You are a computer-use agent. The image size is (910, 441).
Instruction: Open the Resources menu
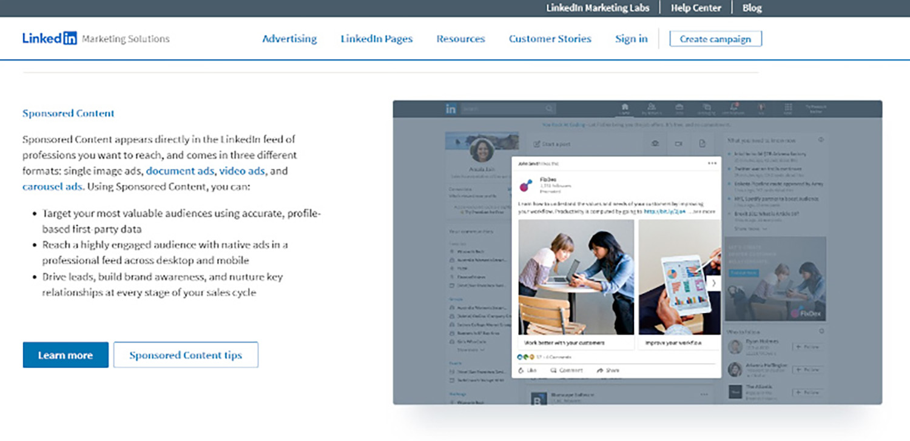460,39
